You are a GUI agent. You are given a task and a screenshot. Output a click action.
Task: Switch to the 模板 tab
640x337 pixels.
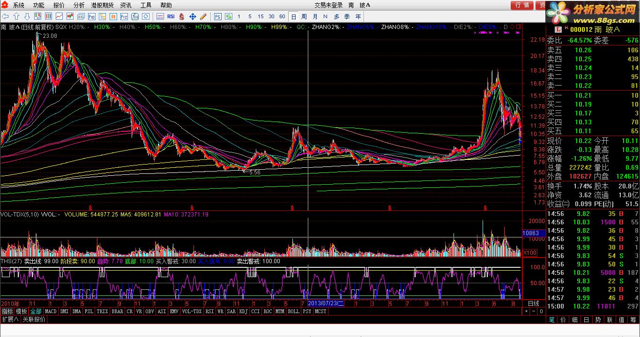point(22,311)
